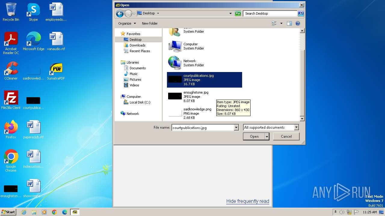The width and height of the screenshot is (385, 216).
Task: Select the Firefox desktop icon
Action: (11, 130)
